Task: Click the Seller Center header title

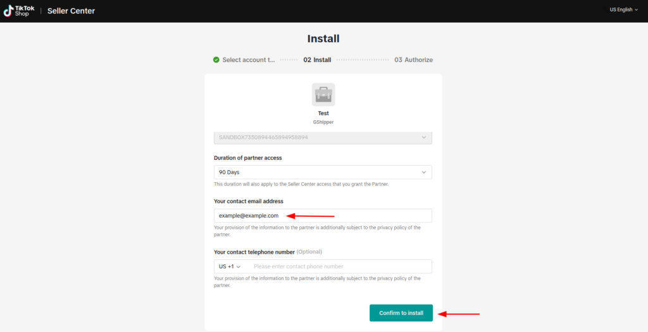Action: tap(71, 11)
